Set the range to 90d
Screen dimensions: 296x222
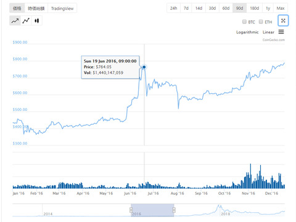coord(239,8)
